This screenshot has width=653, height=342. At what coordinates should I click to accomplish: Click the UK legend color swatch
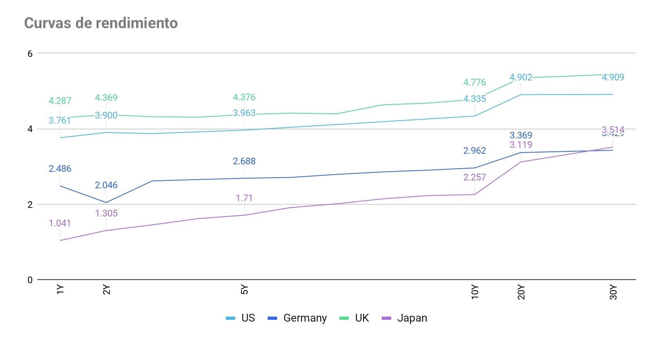[x=344, y=318]
